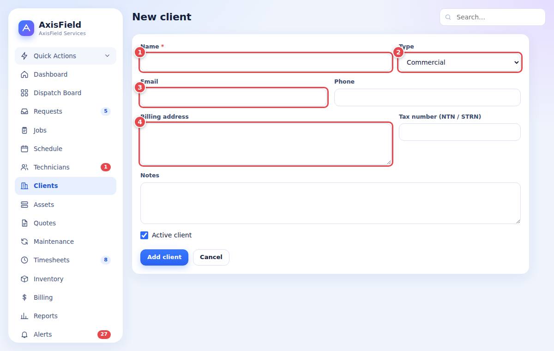
Task: Click the Quotes document icon
Action: coord(24,223)
